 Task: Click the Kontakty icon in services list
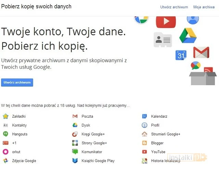[x=5, y=125]
